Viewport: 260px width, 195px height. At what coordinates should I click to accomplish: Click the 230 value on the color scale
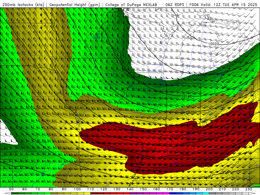[249, 189]
